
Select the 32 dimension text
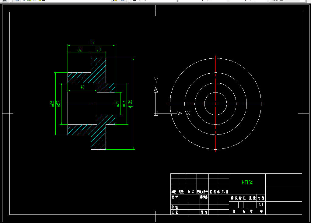click(x=79, y=50)
